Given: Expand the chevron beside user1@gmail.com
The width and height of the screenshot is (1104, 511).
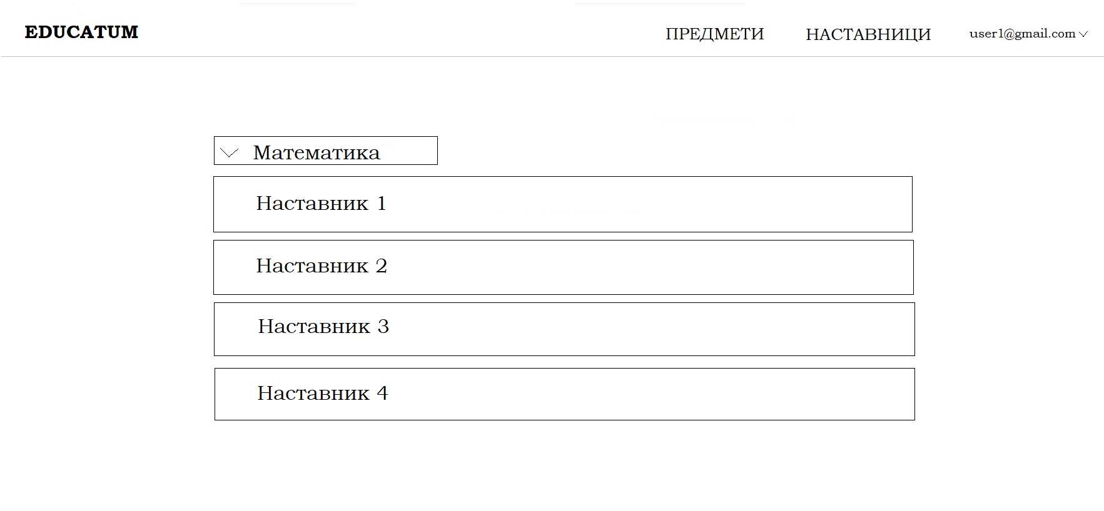Looking at the screenshot, I should [1084, 34].
